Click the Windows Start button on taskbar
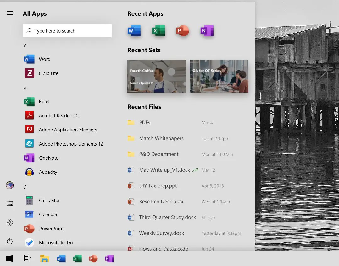The image size is (339, 266). (9, 258)
